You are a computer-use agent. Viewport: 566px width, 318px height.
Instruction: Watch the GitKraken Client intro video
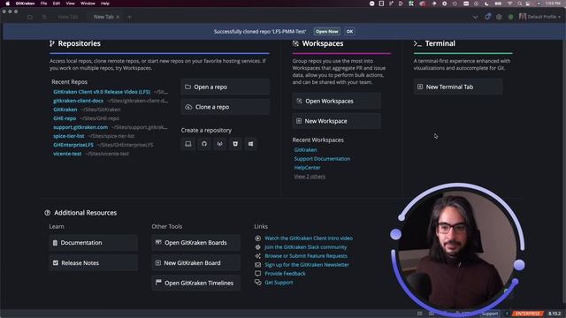pos(309,238)
